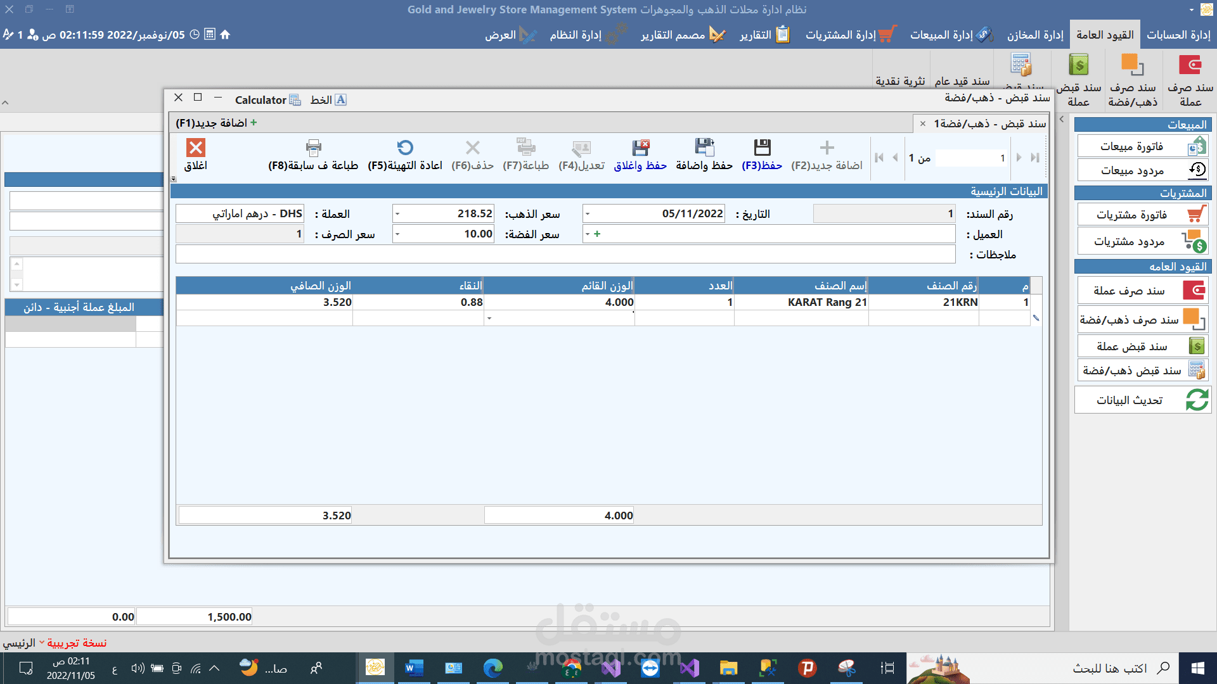Expand the date field dropdown arrow
The image size is (1217, 684).
588,214
